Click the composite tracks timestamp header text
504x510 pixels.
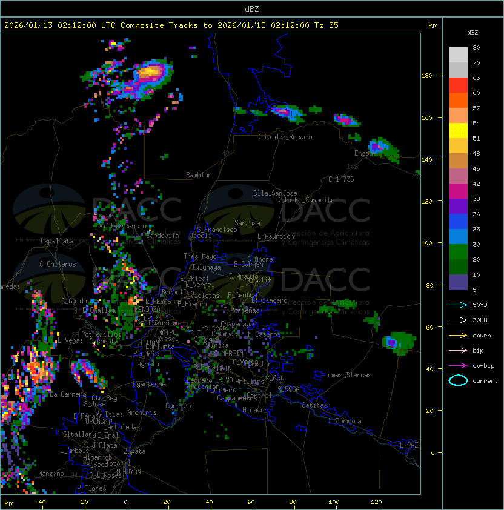[x=171, y=25]
